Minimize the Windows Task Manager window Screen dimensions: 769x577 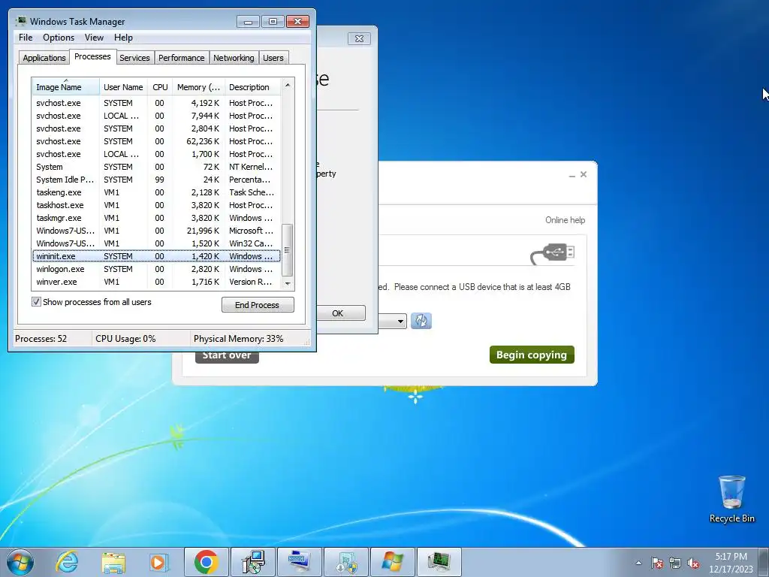248,22
